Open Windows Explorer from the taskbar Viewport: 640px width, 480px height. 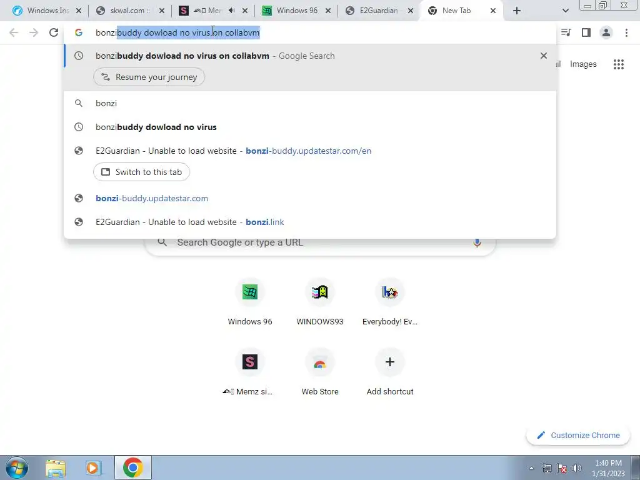click(56, 467)
